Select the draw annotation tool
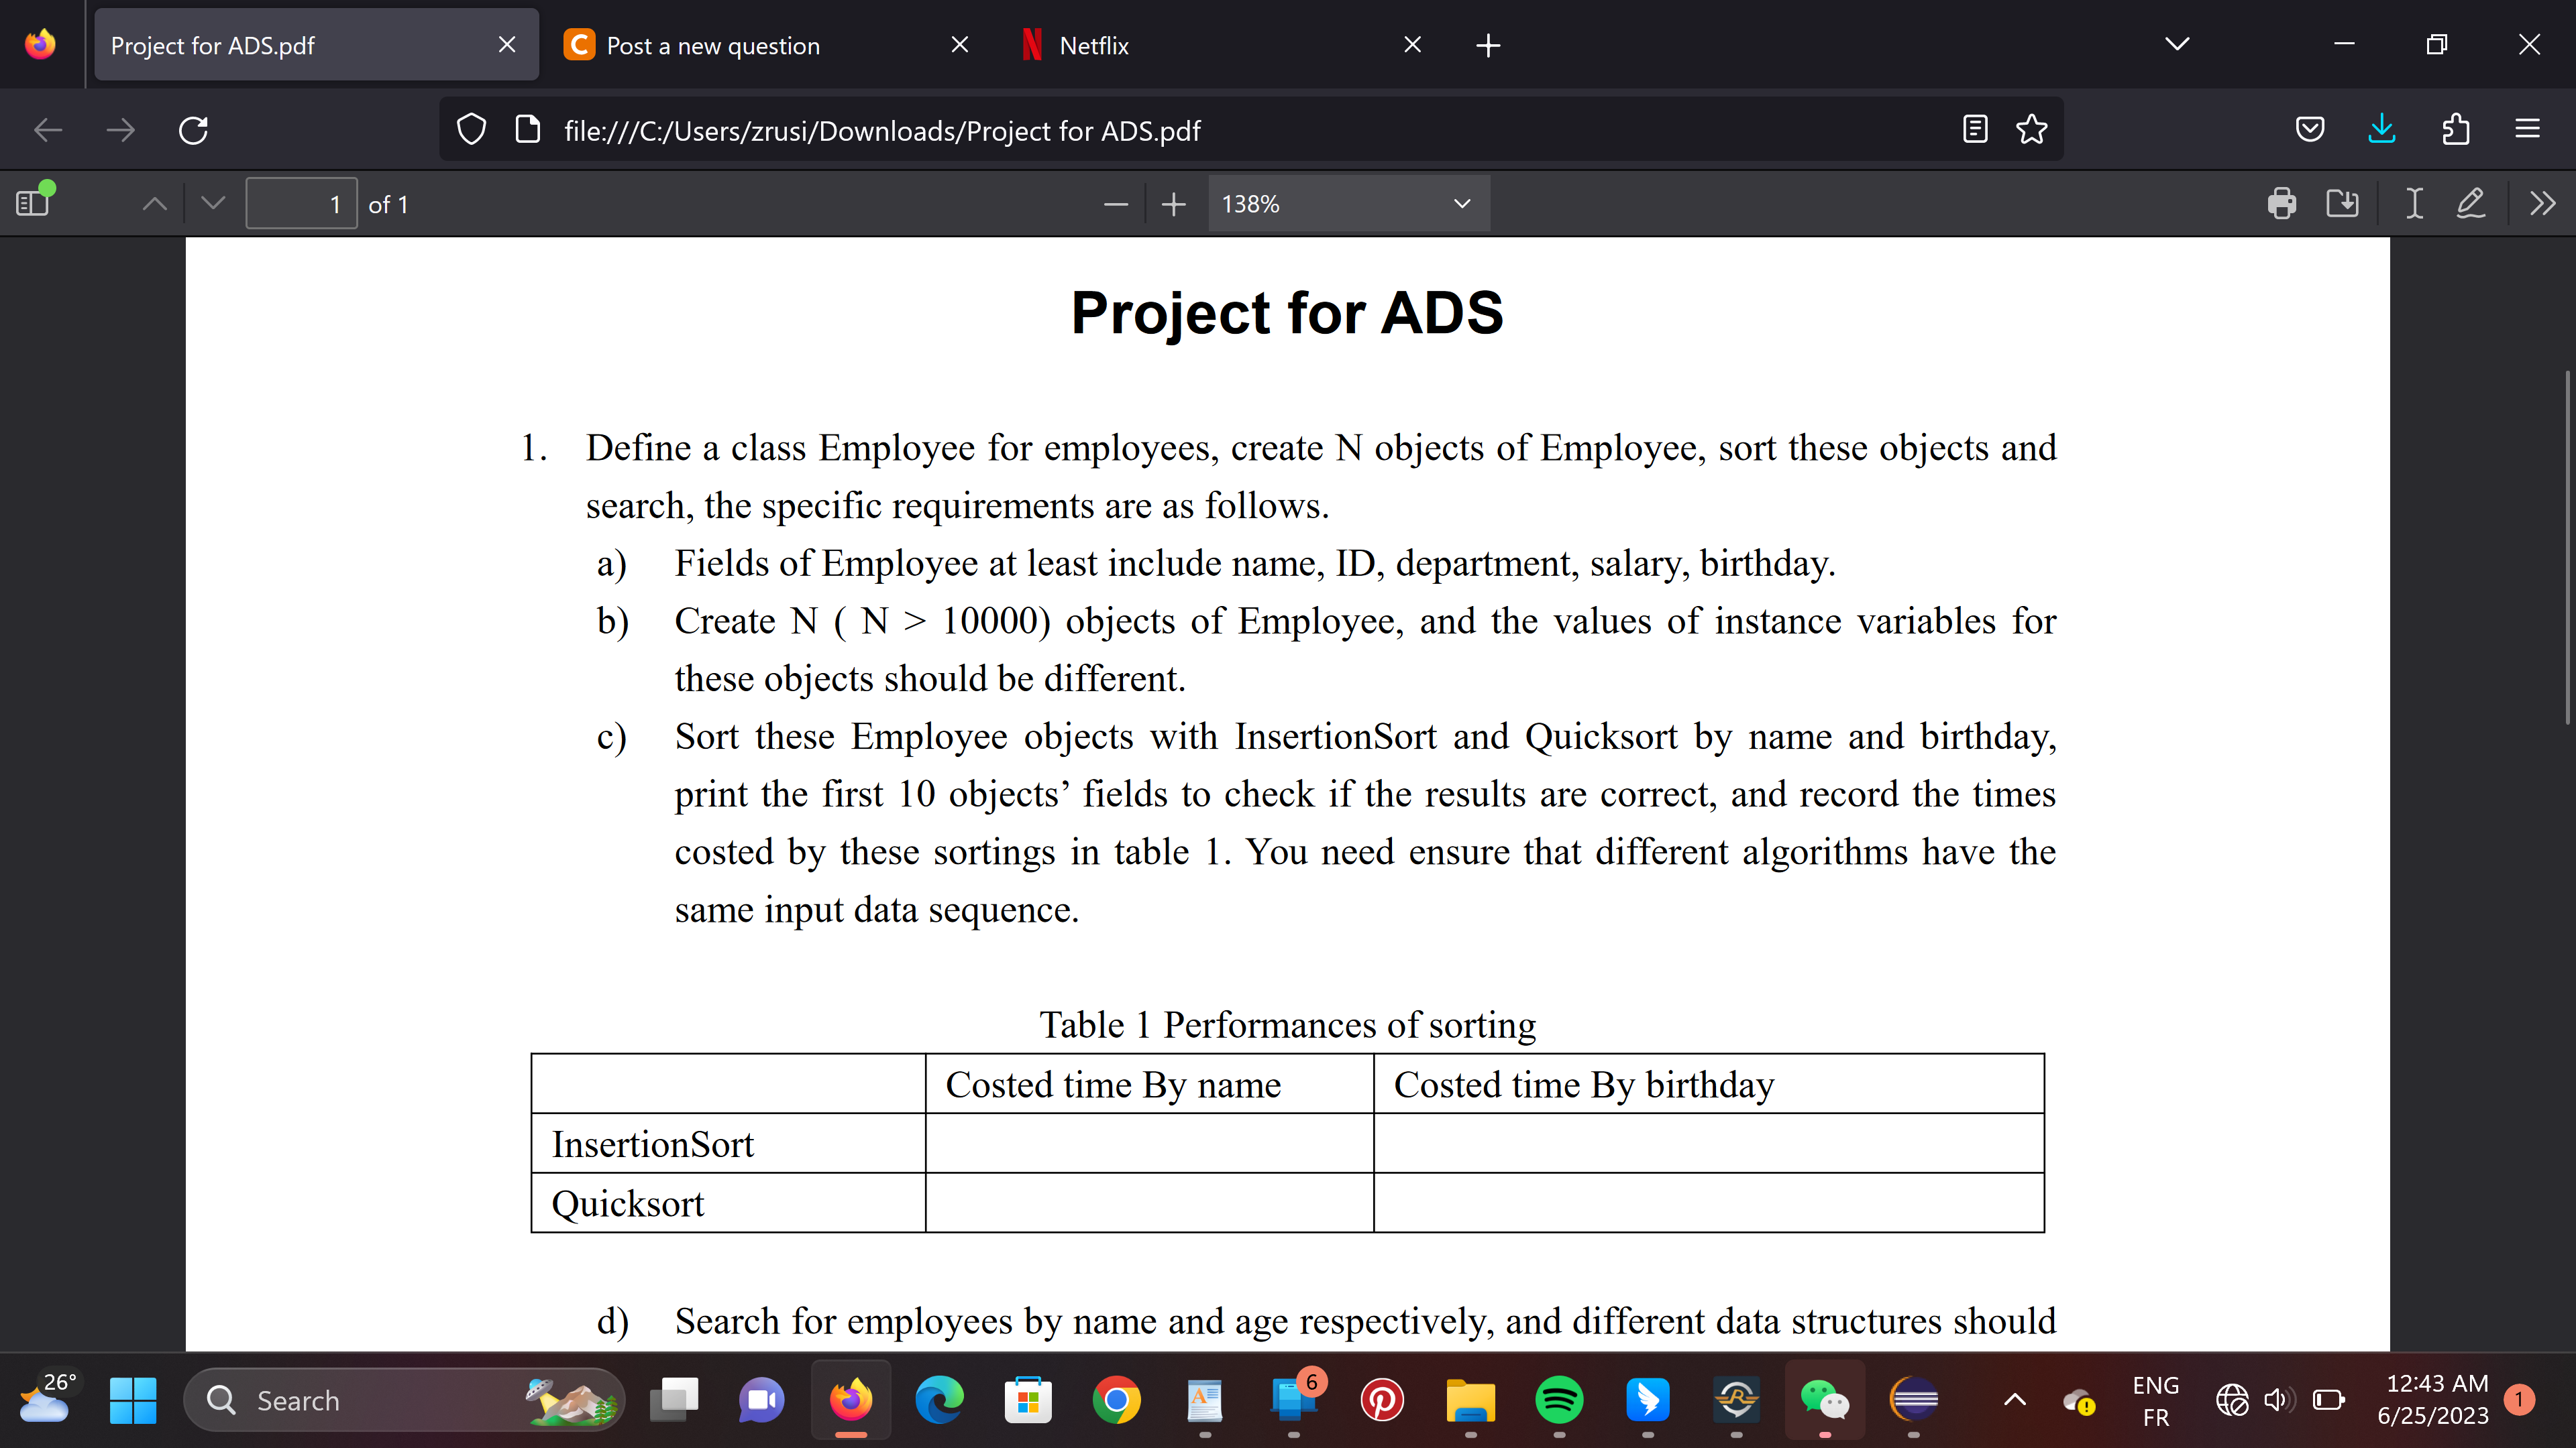 pos(2470,204)
